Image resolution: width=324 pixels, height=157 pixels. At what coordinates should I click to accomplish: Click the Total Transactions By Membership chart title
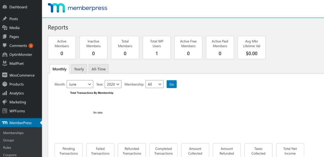point(92,93)
